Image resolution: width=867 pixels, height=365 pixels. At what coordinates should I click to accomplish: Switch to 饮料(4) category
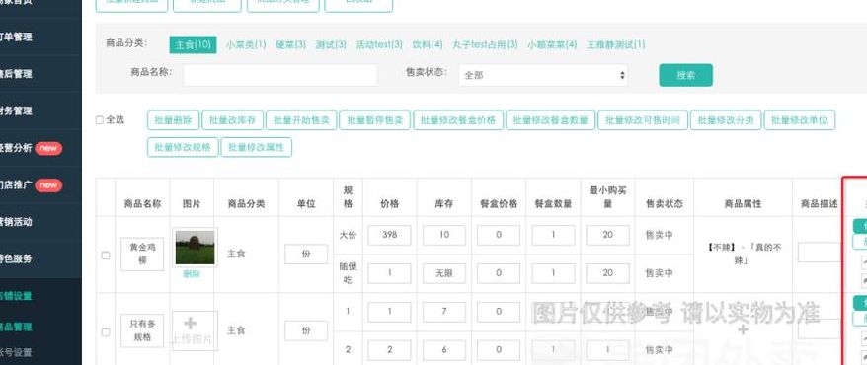coord(428,44)
